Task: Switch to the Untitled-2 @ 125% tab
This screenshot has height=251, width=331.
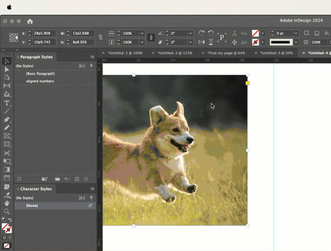Action: pyautogui.click(x=175, y=53)
